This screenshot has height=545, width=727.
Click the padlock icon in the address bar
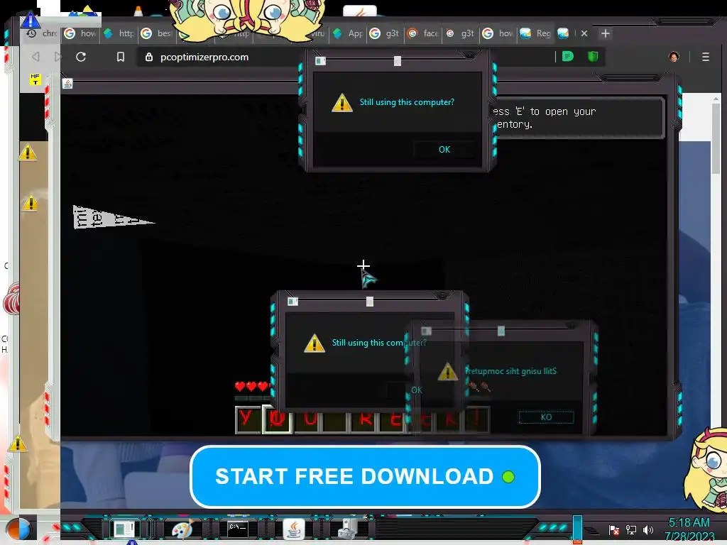click(149, 57)
